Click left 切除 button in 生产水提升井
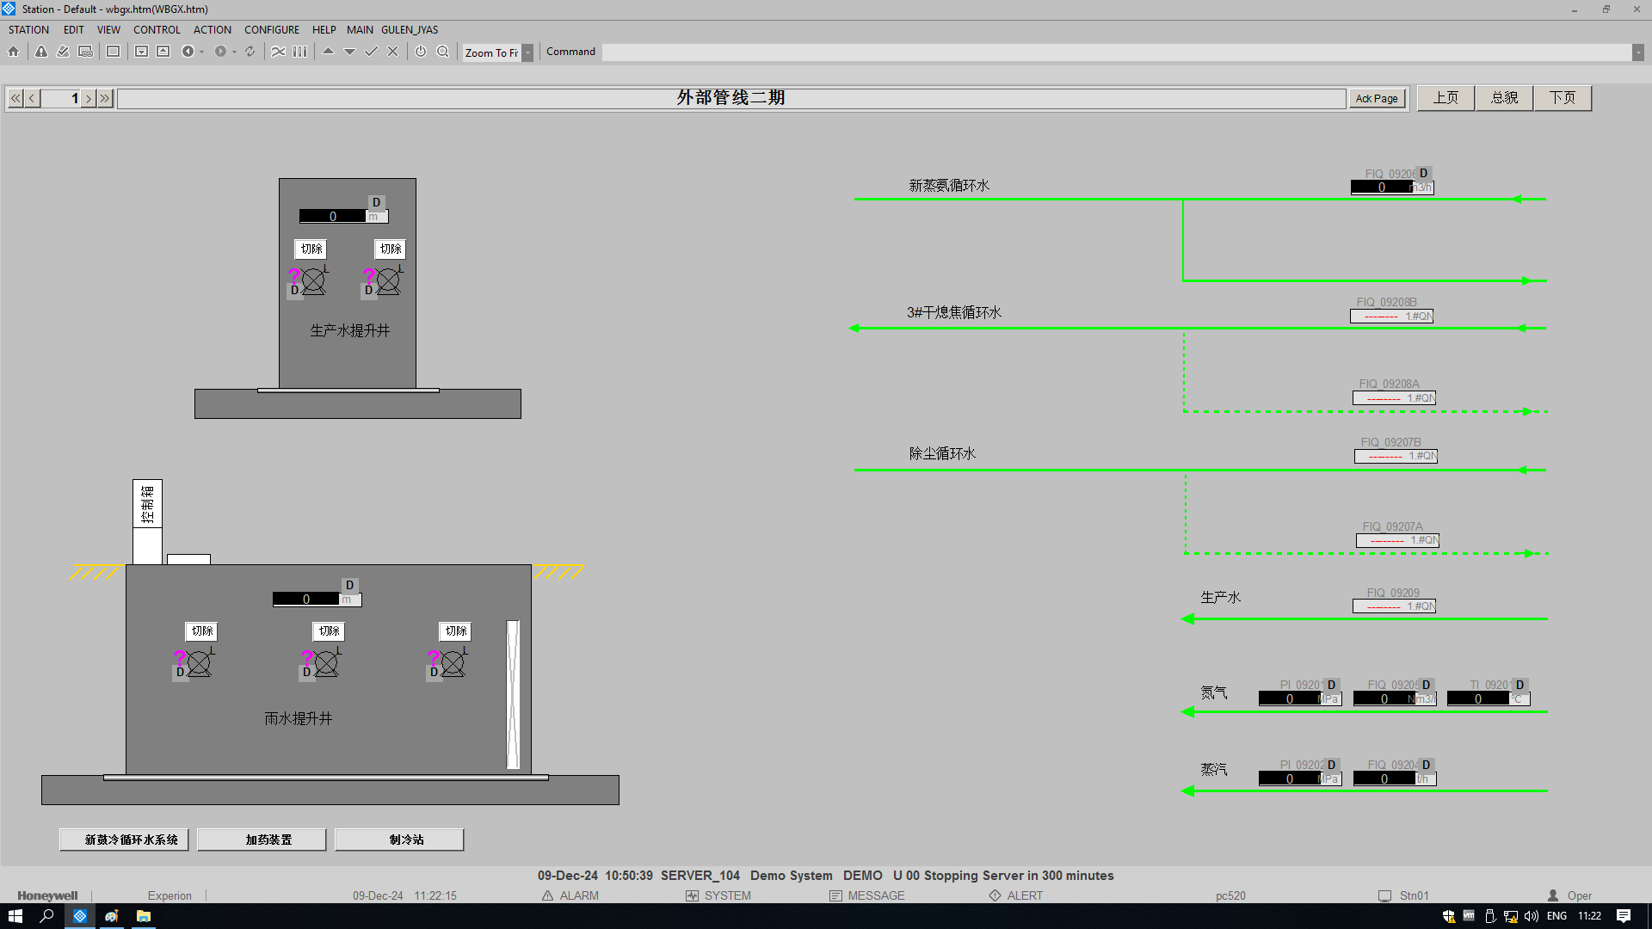This screenshot has height=929, width=1652. [311, 249]
